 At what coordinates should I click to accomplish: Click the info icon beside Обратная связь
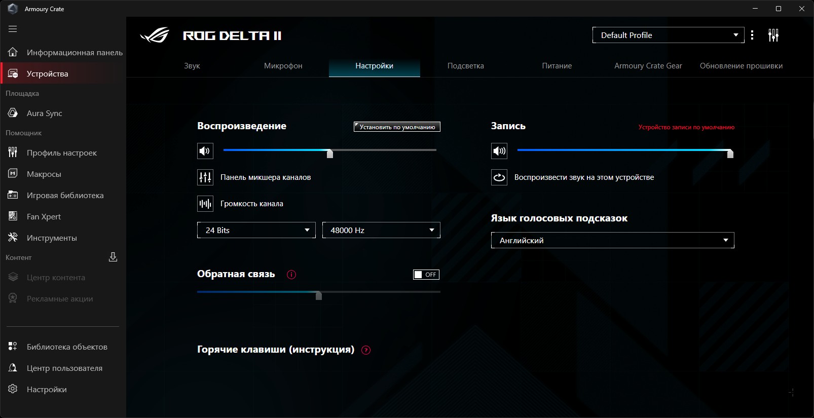tap(291, 275)
